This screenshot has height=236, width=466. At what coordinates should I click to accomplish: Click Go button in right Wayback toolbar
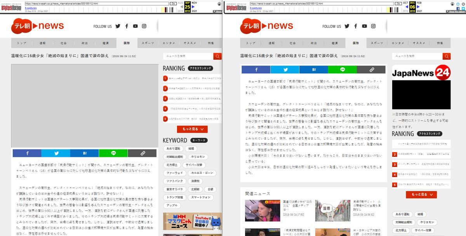point(398,3)
